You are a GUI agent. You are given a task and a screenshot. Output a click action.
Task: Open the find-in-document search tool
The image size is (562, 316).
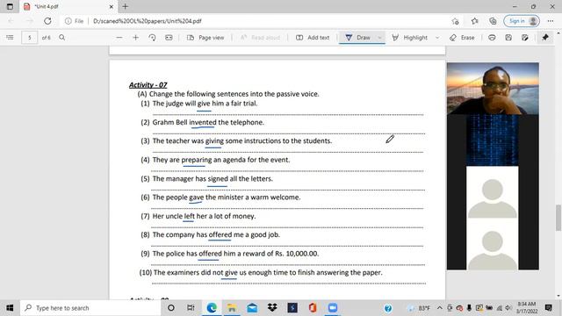[x=62, y=37]
